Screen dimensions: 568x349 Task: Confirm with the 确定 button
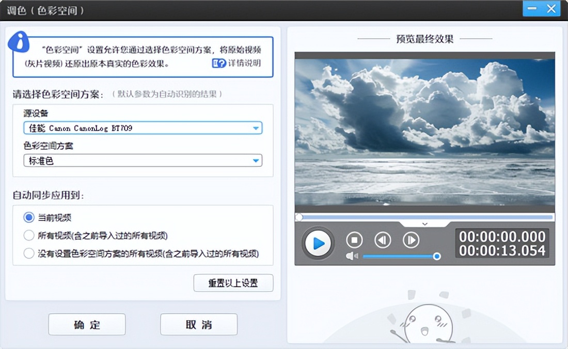coord(87,324)
